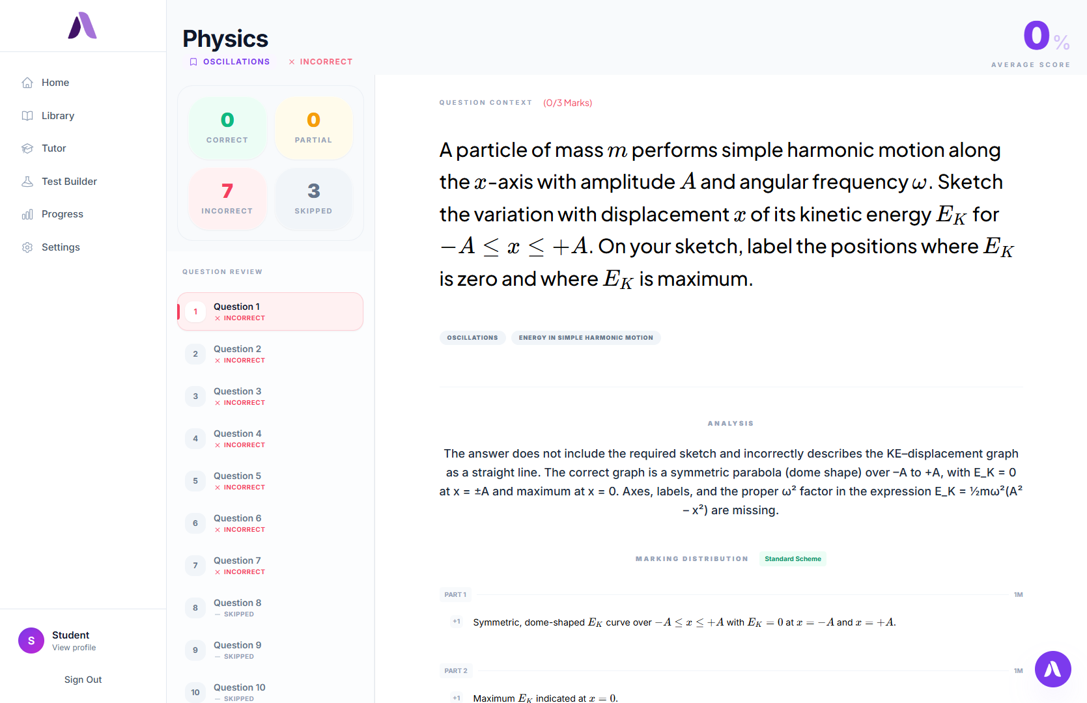Click the Skipped count card showing 3
The width and height of the screenshot is (1087, 703).
(x=313, y=199)
